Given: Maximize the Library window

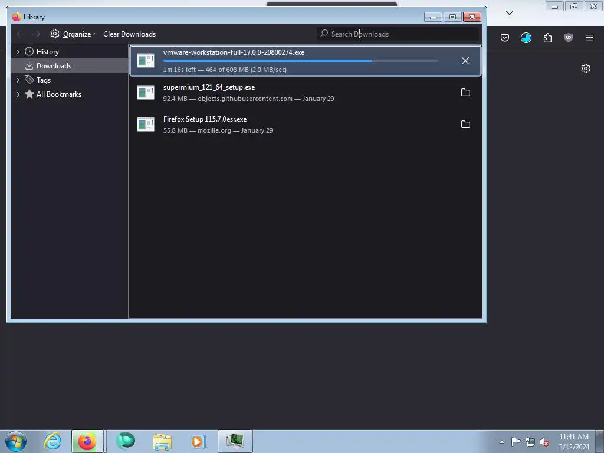Looking at the screenshot, I should pyautogui.click(x=452, y=17).
